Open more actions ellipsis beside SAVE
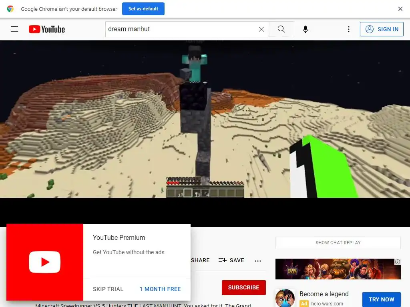Viewport: 410px width, 307px height. [x=258, y=261]
